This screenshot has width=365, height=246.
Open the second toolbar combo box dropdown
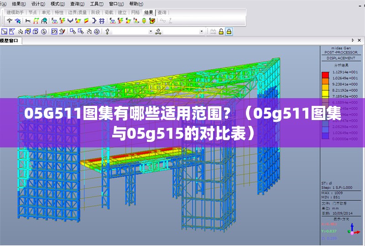pyautogui.click(x=202, y=31)
